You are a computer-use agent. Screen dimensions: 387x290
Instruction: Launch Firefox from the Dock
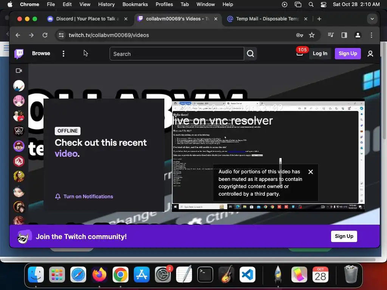click(99, 275)
